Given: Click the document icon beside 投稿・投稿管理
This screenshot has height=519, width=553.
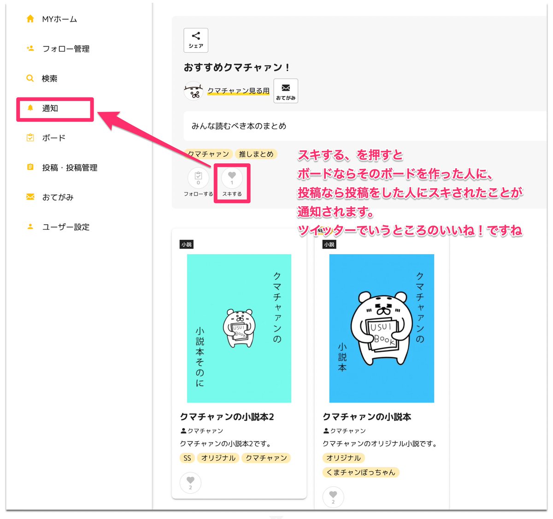Looking at the screenshot, I should (x=30, y=167).
